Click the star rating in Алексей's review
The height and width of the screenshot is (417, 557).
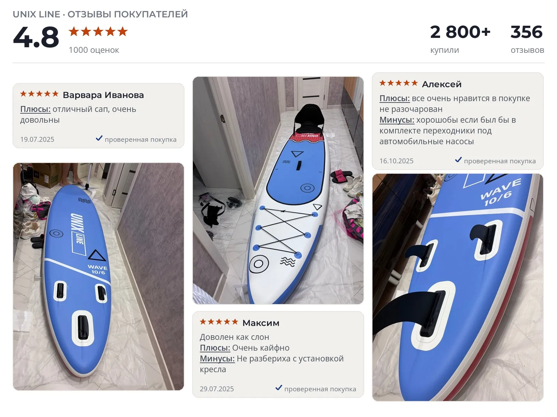pyautogui.click(x=399, y=83)
